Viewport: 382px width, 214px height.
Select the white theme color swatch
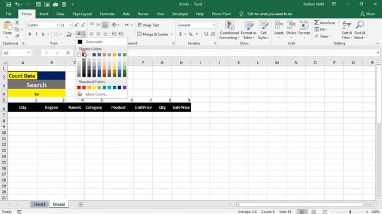click(x=79, y=55)
